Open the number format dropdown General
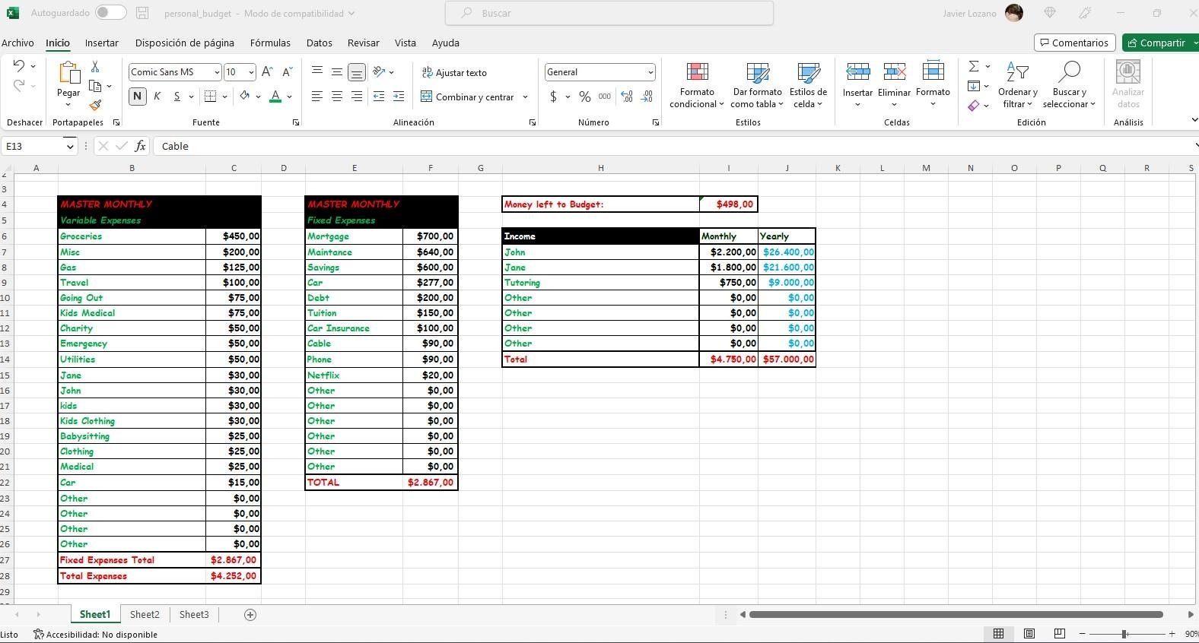The height and width of the screenshot is (643, 1199). [650, 72]
